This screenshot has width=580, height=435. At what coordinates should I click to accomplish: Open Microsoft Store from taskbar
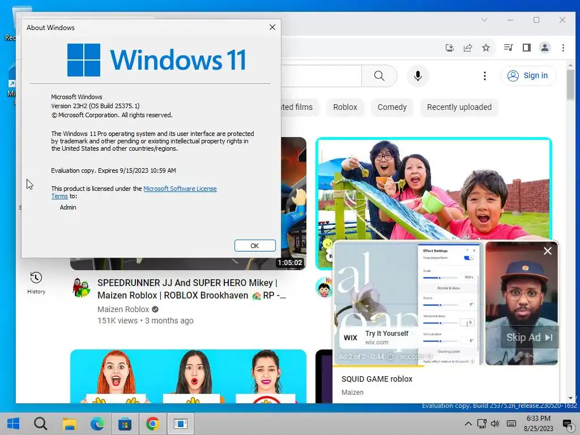[x=125, y=424]
